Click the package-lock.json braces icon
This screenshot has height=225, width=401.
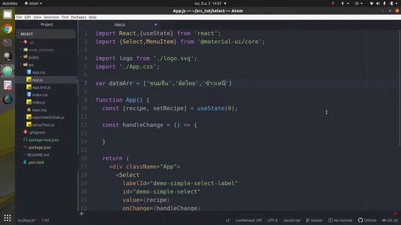[x=25, y=139]
